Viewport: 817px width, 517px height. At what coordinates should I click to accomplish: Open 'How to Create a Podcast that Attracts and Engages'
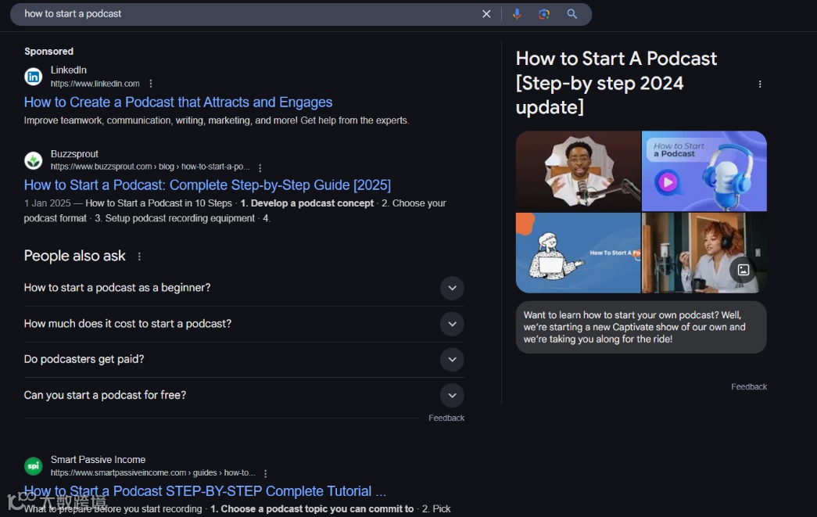point(178,102)
